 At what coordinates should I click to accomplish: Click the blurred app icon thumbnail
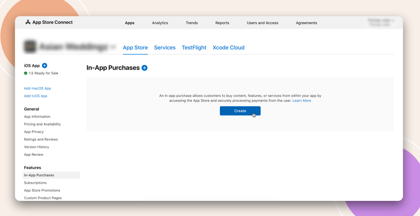(x=30, y=47)
